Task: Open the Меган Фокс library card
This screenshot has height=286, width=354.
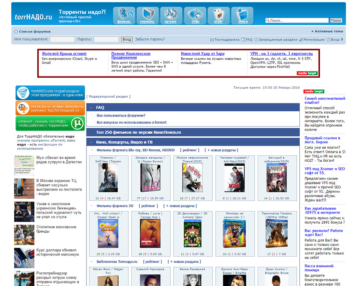Action: [x=108, y=276]
